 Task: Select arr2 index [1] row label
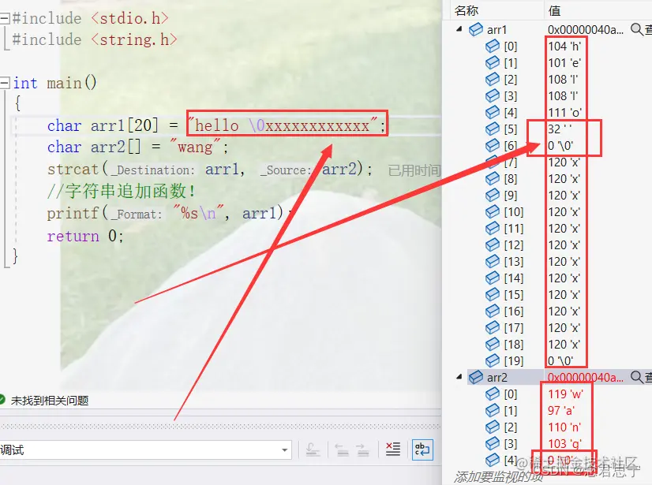511,411
